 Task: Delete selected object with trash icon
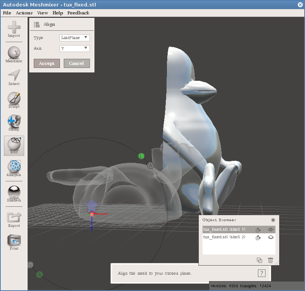pyautogui.click(x=270, y=260)
